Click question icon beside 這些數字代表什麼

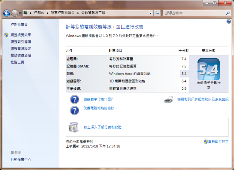(x=75, y=99)
